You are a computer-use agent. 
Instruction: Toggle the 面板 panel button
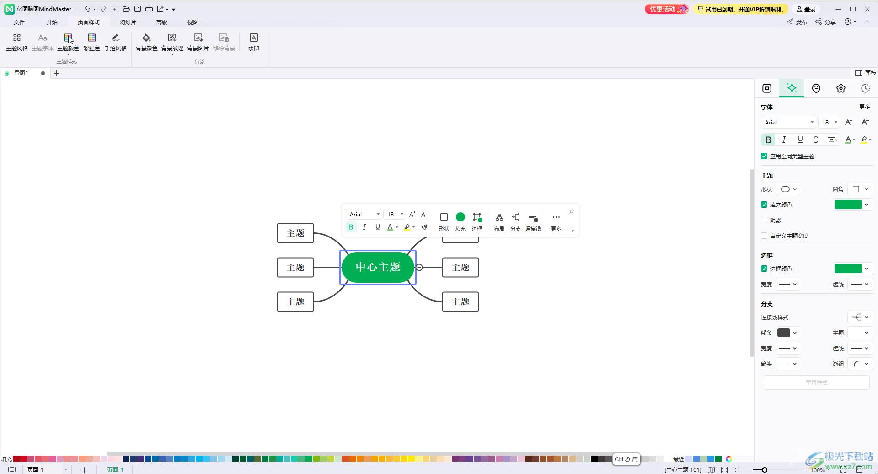866,73
